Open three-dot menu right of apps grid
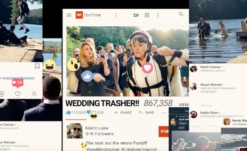The height and width of the screenshot is (151, 247). pos(158,15)
